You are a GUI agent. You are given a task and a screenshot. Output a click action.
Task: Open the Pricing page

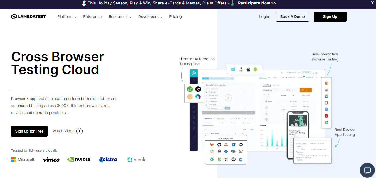(x=175, y=17)
